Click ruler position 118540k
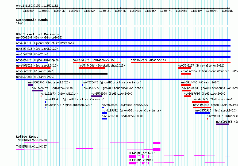This screenshot has height=166, width=238. click(x=59, y=11)
